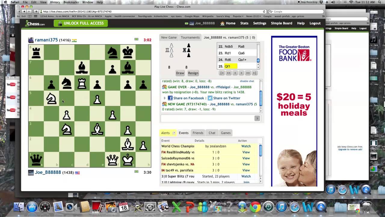Switch to Simple Board
This screenshot has height=217, width=385.
click(282, 23)
